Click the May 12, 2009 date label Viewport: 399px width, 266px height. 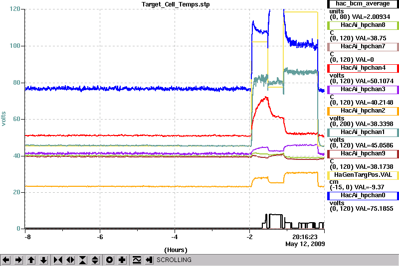coord(305,244)
